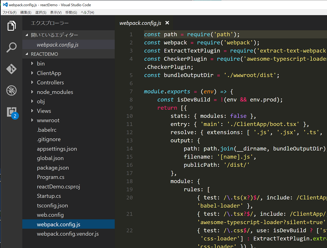Click '/dist/' string on line 16
327x248 pixels.
tap(237, 165)
